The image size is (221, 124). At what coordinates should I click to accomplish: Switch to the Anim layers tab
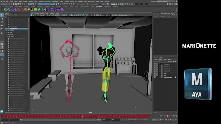[161, 58]
